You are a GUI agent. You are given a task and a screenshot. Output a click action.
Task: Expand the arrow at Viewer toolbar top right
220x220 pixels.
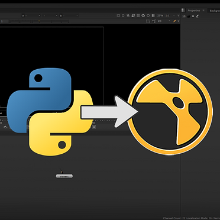tap(178, 15)
